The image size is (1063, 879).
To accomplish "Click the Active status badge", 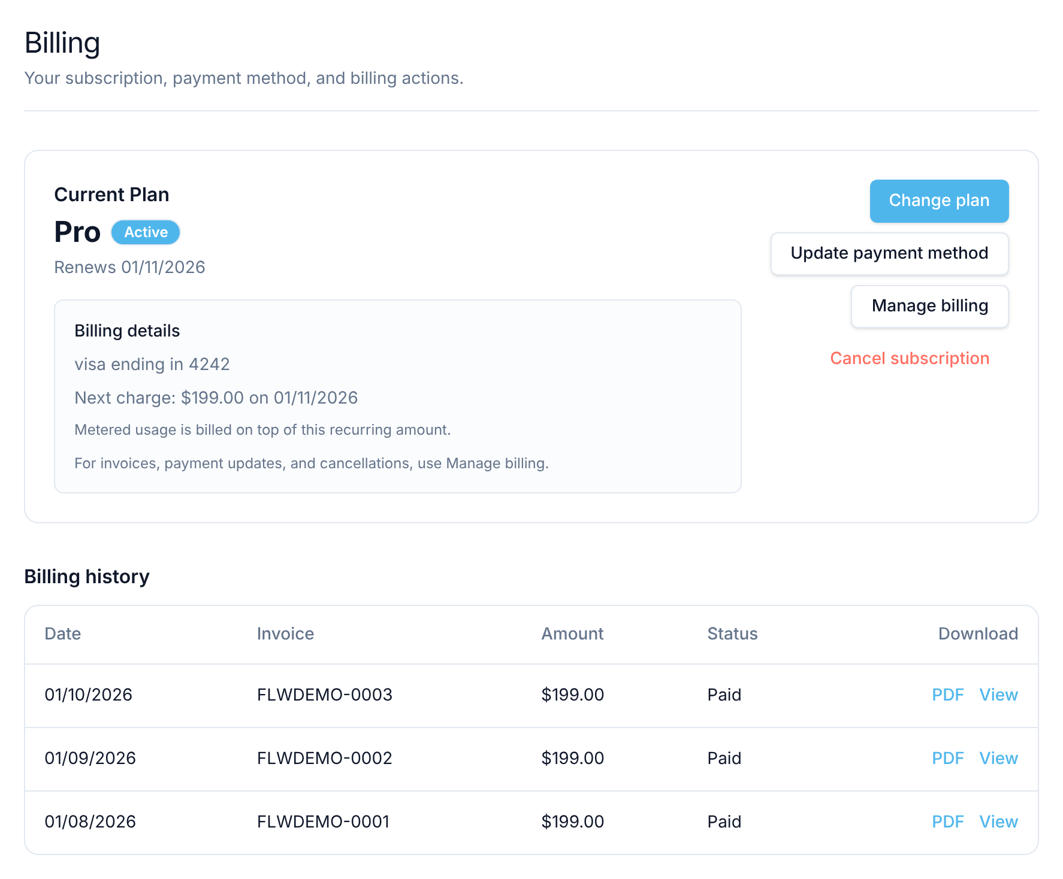I will click(x=146, y=232).
